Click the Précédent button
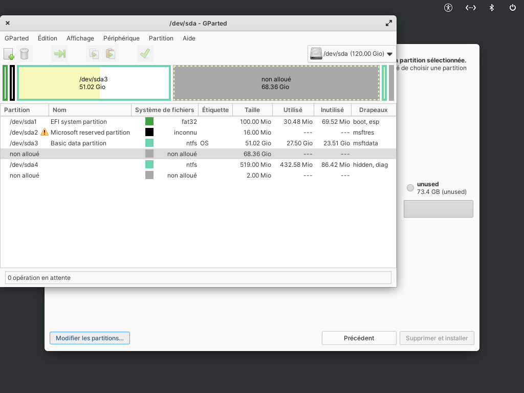 [359, 338]
